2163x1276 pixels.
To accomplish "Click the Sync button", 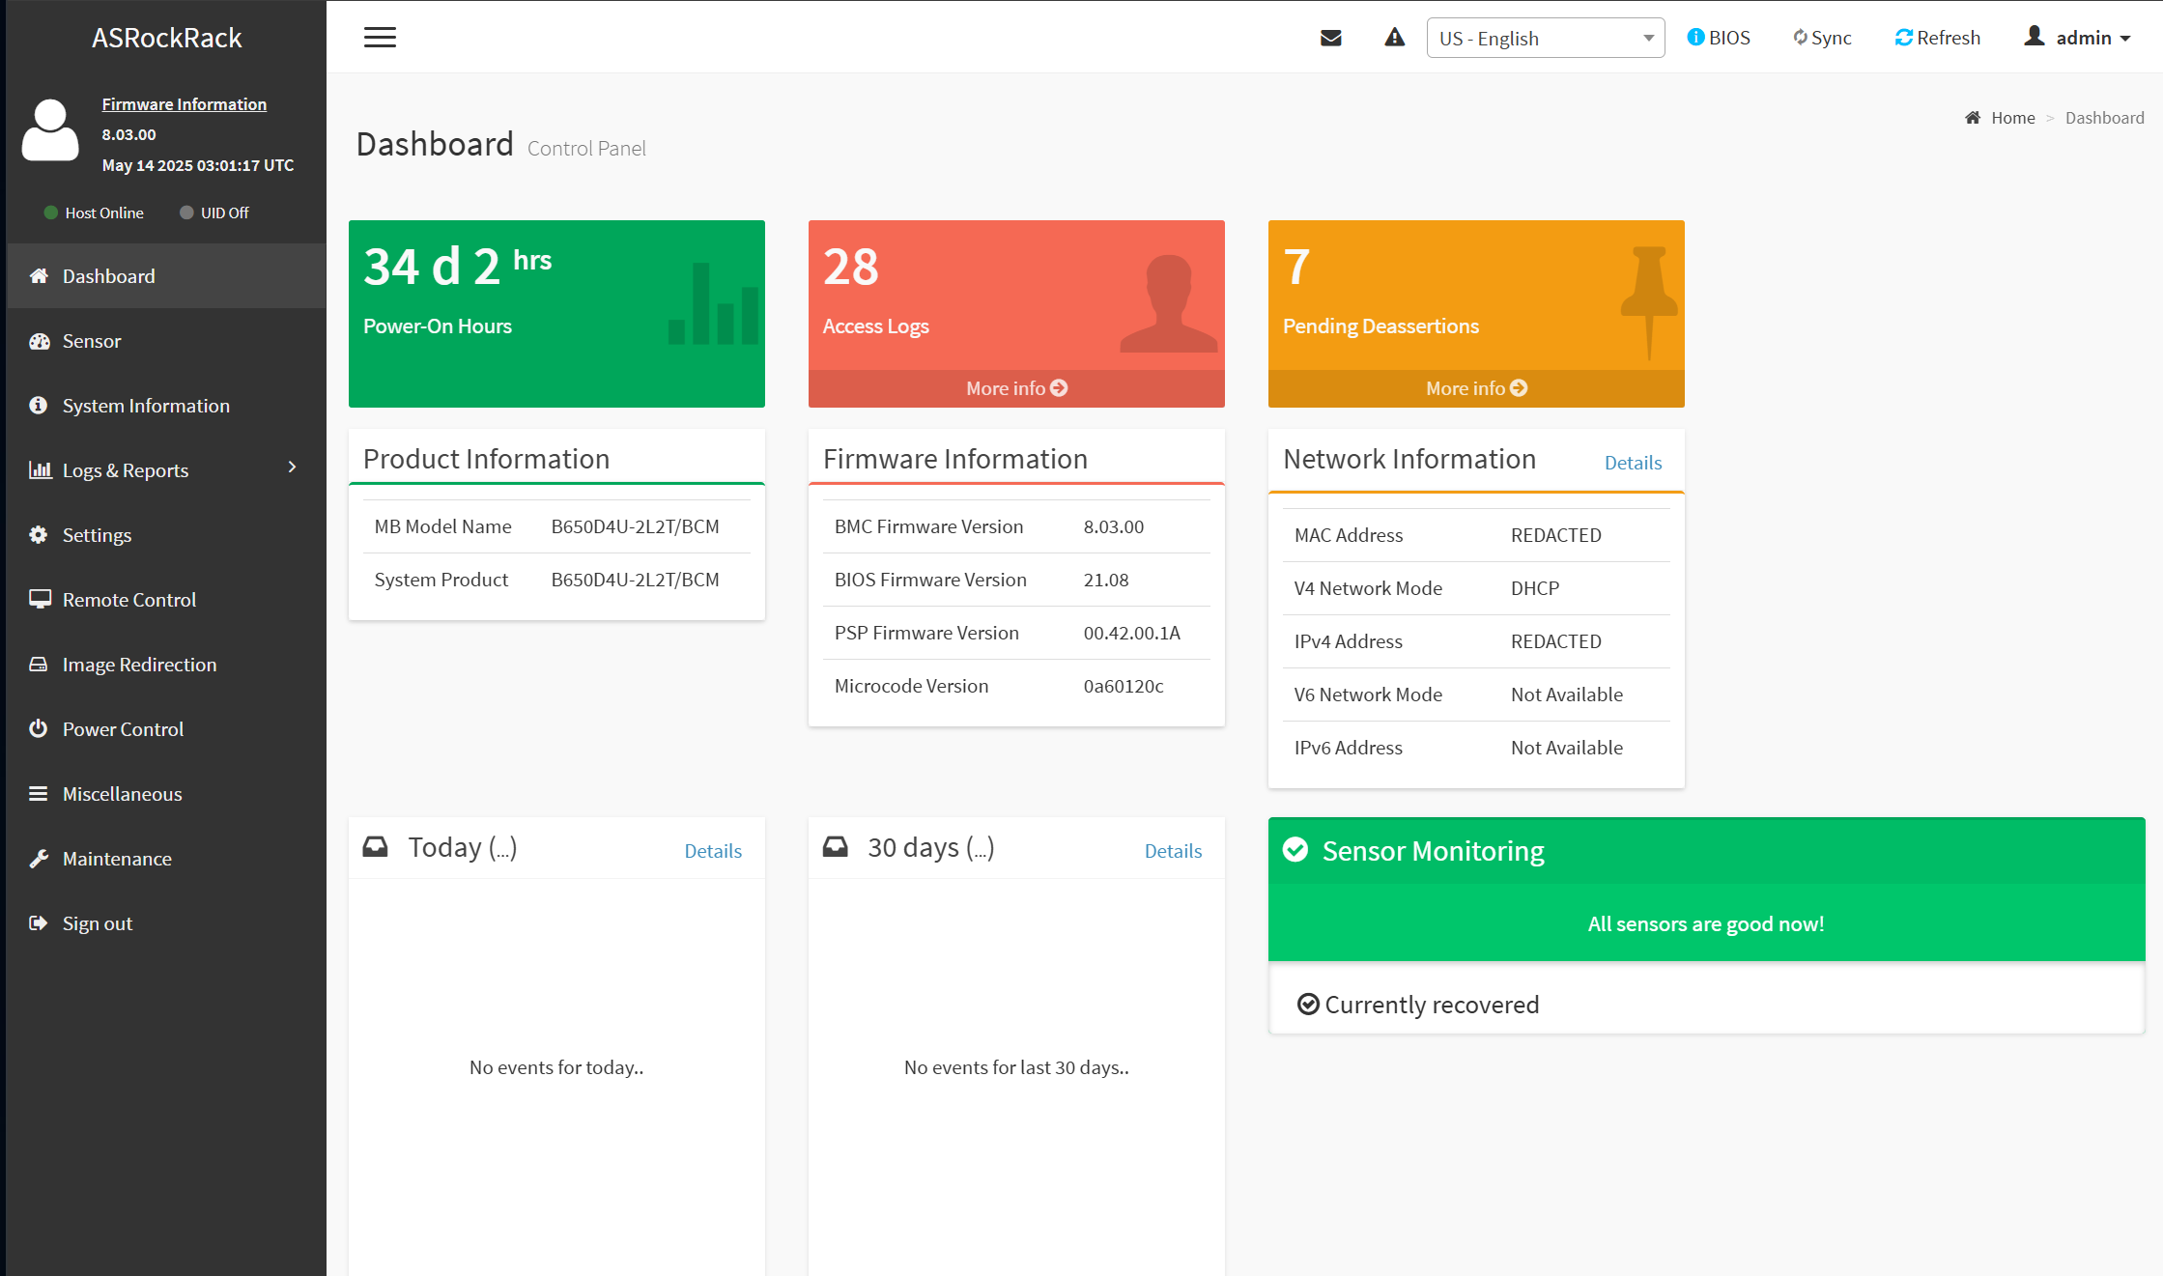I will (x=1822, y=38).
